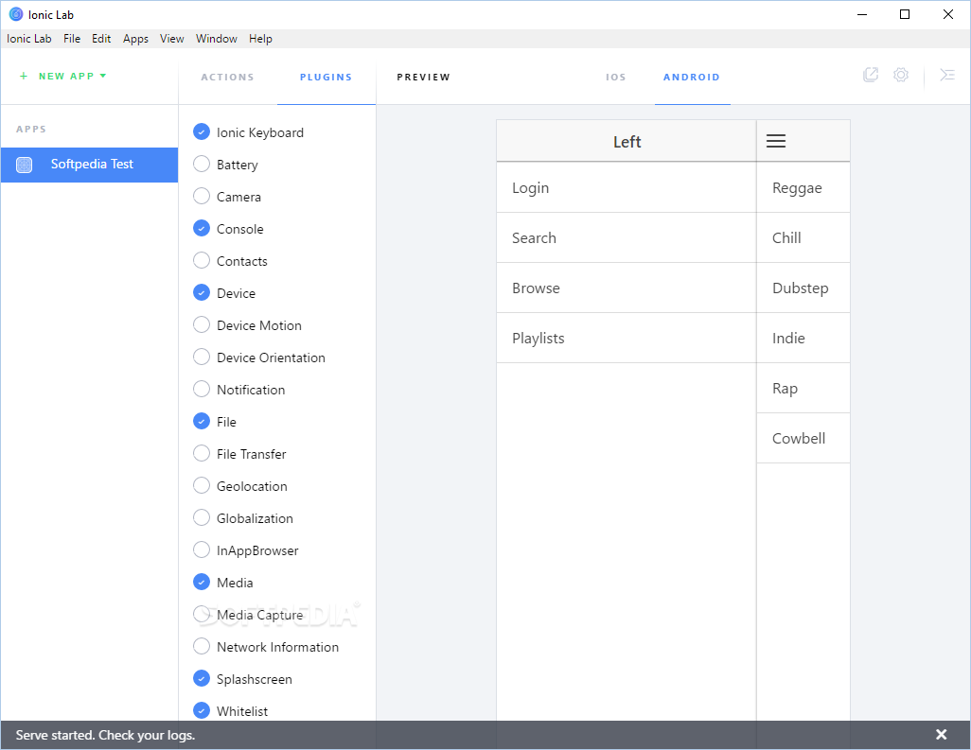Click the New App button
This screenshot has height=750, width=971.
click(63, 76)
